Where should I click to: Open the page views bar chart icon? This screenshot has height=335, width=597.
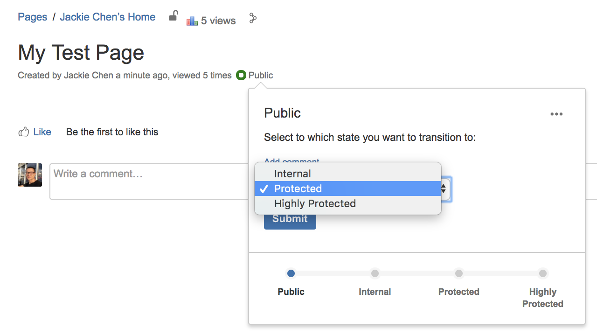tap(192, 21)
